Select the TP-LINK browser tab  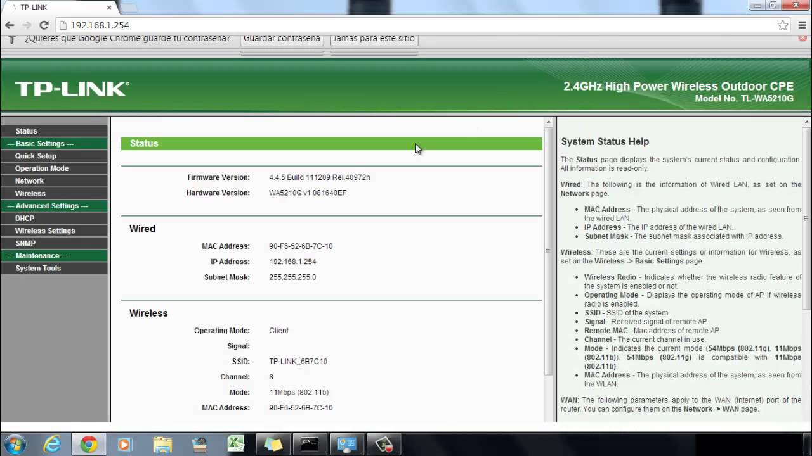click(x=57, y=8)
